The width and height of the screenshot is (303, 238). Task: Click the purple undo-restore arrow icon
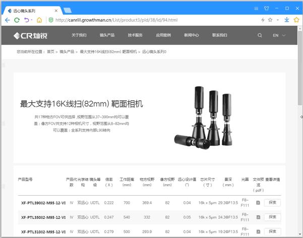pyautogui.click(x=27, y=20)
